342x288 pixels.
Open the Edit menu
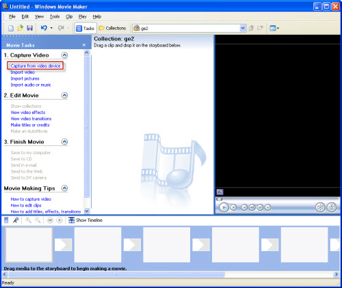point(25,16)
